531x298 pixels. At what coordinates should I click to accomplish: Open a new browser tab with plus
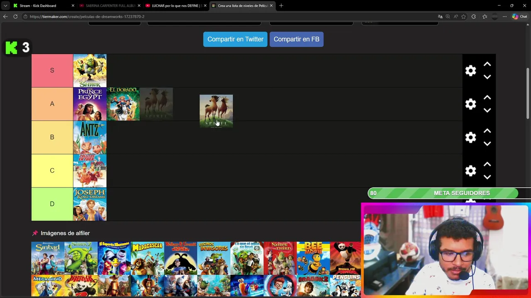[281, 5]
